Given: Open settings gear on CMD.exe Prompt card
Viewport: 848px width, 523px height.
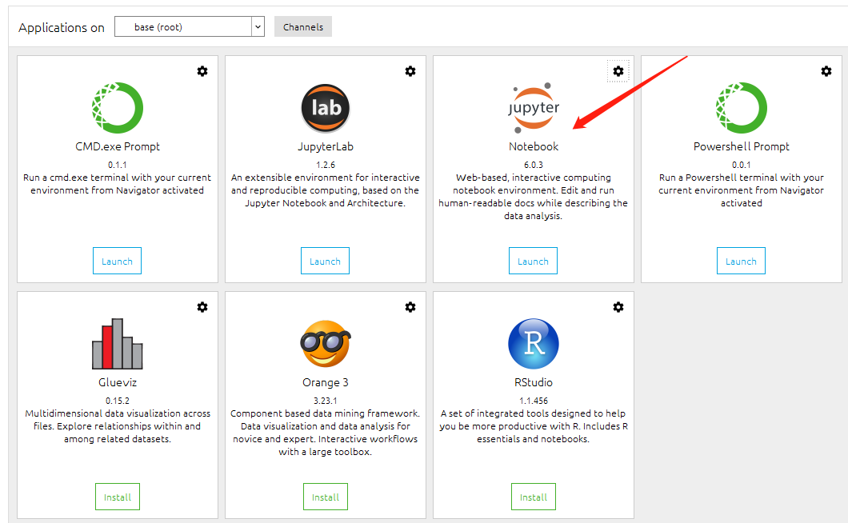Looking at the screenshot, I should (202, 71).
